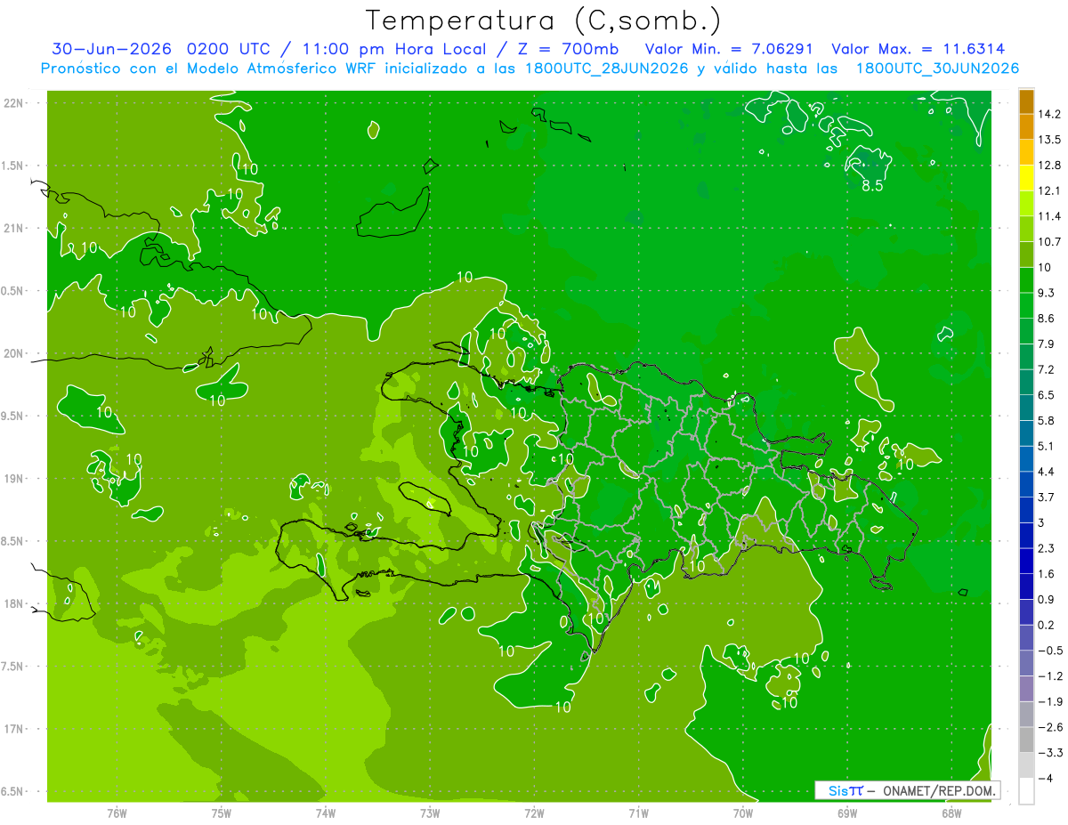Screen dimensions: 1068x825
Task: Click '11:00 pm Hora Local' text
Action: (x=392, y=48)
